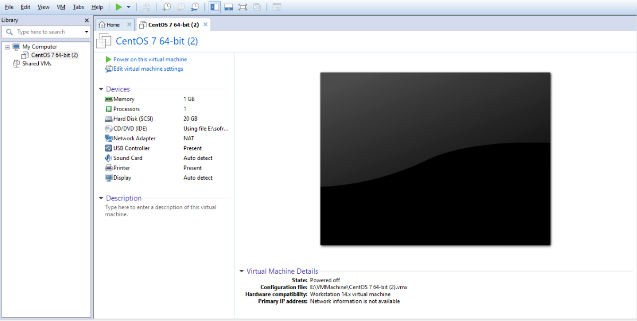Collapse the Virtual Machine Details section
This screenshot has width=637, height=321.
pyautogui.click(x=242, y=271)
